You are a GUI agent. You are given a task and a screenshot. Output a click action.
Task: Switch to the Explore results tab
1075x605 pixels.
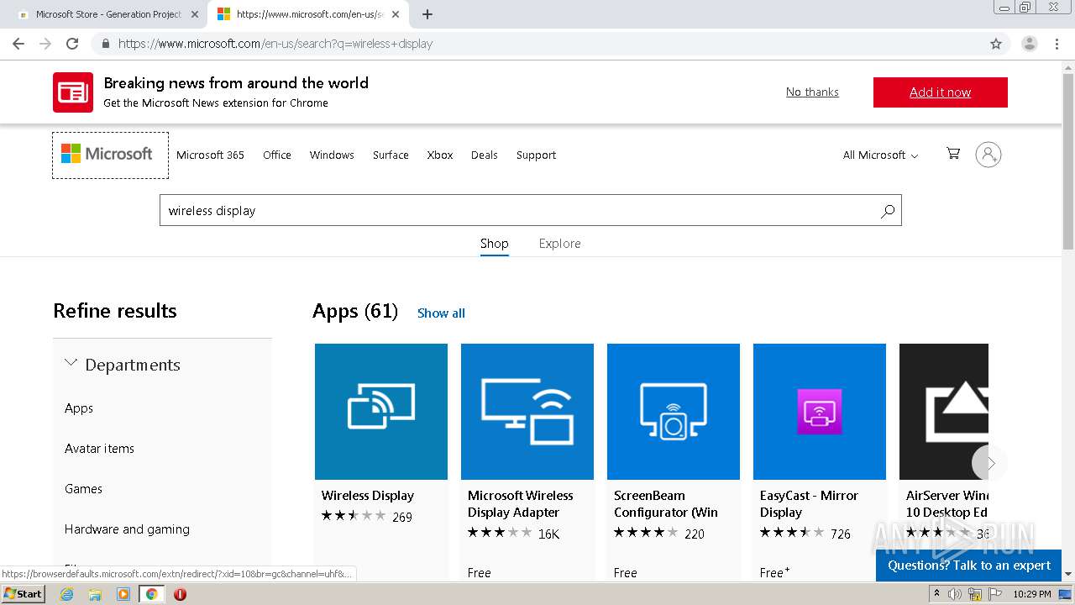tap(560, 244)
